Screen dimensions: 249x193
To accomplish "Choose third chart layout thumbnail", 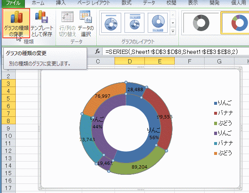I will 158,23.
